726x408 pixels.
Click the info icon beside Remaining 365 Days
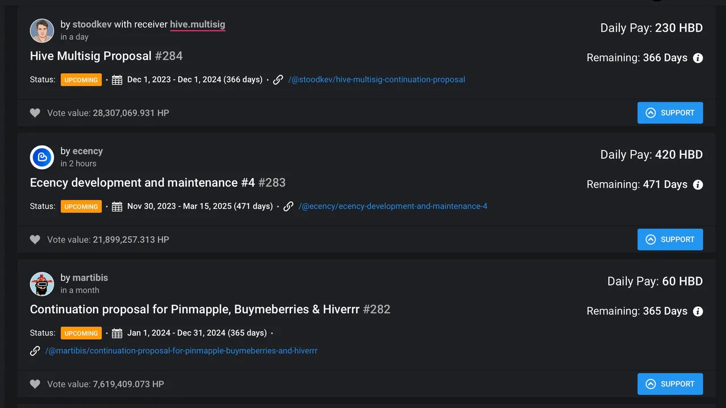click(x=698, y=311)
